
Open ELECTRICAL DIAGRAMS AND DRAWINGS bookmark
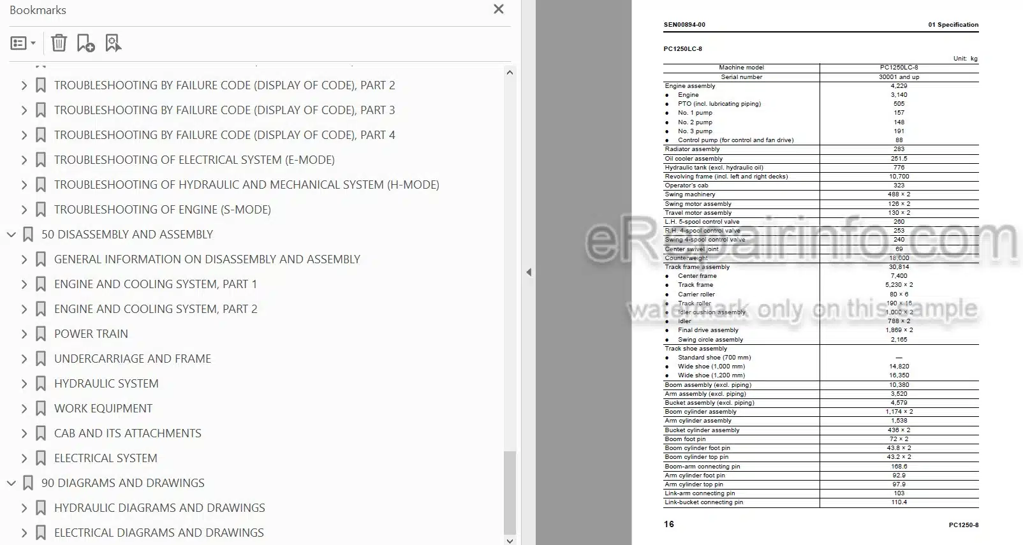(x=159, y=533)
